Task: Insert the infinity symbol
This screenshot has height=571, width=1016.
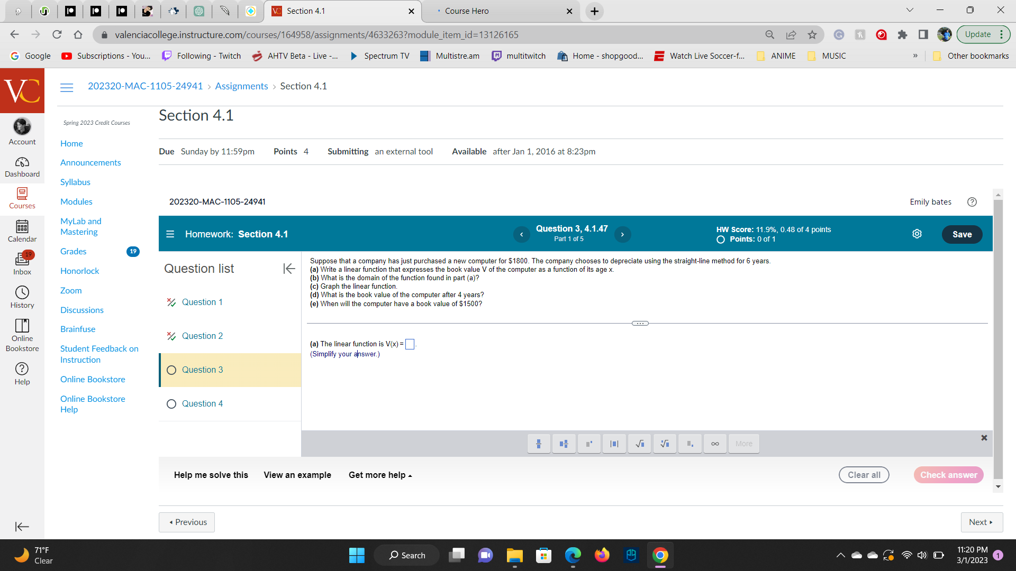Action: [x=715, y=444]
